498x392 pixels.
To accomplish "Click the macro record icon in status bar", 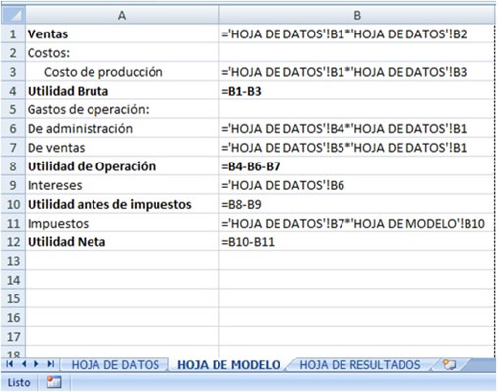I will tap(54, 382).
